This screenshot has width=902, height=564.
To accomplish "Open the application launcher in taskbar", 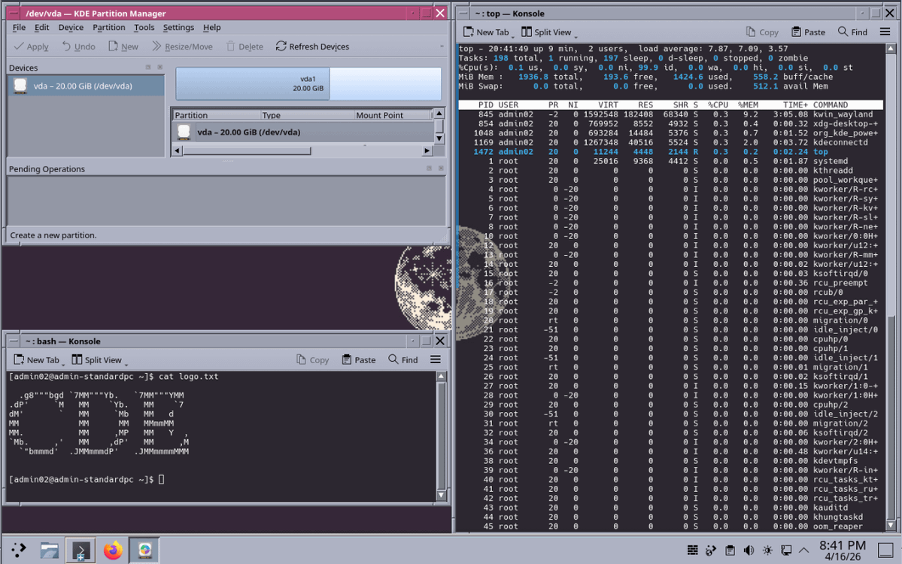I will coord(18,550).
